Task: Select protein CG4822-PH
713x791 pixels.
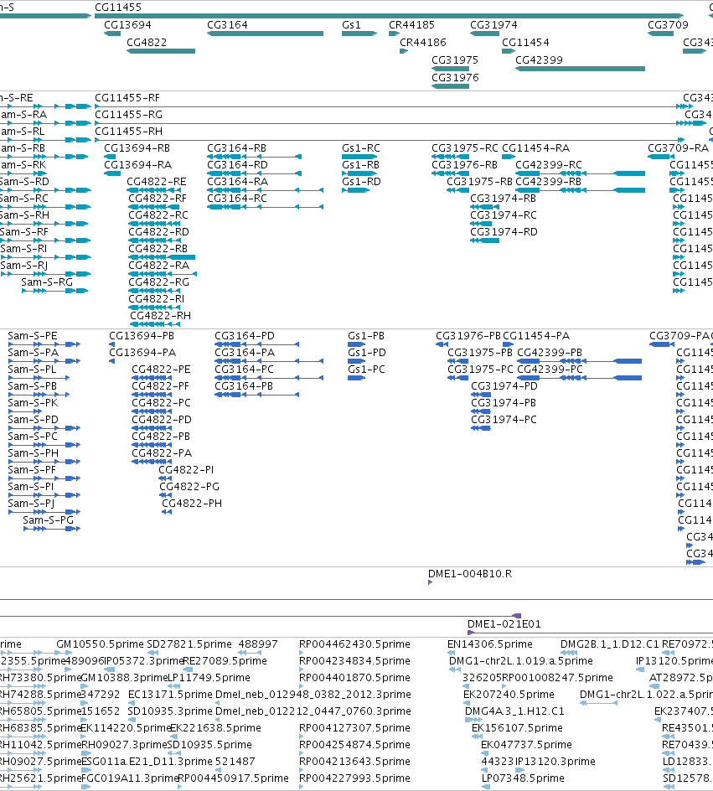Action: coord(192,503)
